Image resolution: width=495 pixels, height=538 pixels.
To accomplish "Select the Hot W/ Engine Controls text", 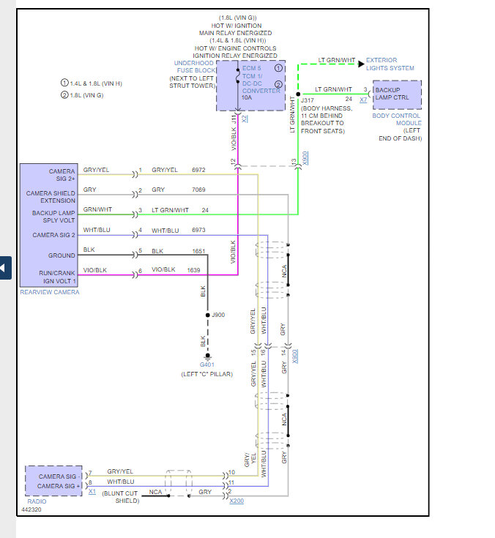I will (x=236, y=48).
